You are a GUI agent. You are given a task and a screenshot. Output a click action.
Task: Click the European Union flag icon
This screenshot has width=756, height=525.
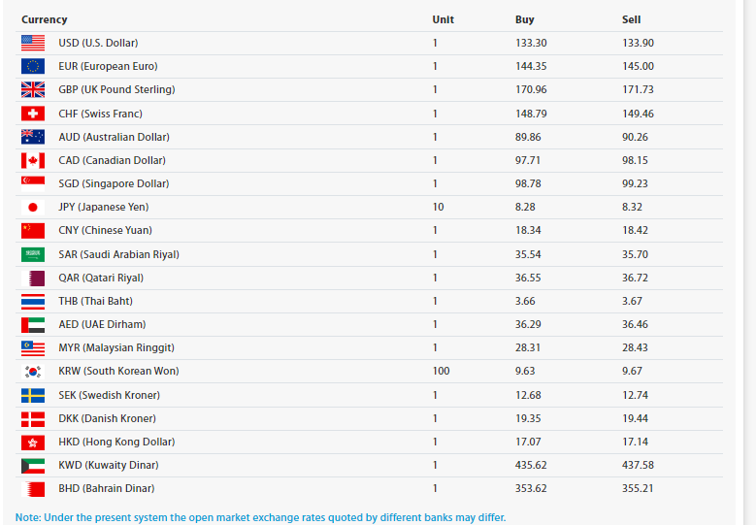[33, 66]
